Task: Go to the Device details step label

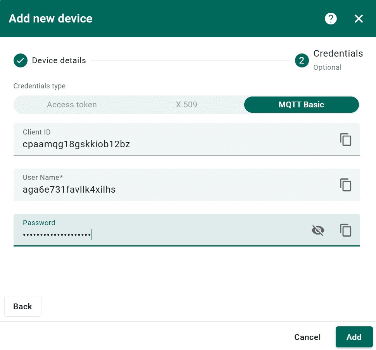Action: (59, 60)
